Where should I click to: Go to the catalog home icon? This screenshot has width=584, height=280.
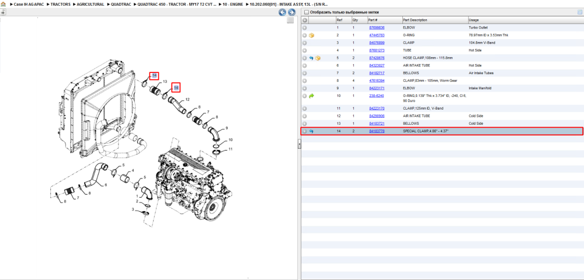coord(4,4)
